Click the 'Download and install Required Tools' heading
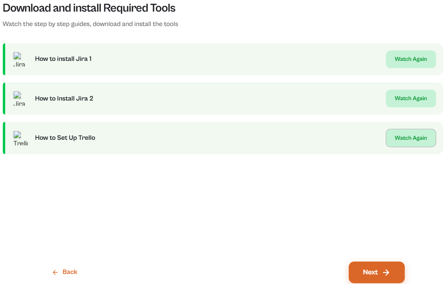 [x=89, y=8]
